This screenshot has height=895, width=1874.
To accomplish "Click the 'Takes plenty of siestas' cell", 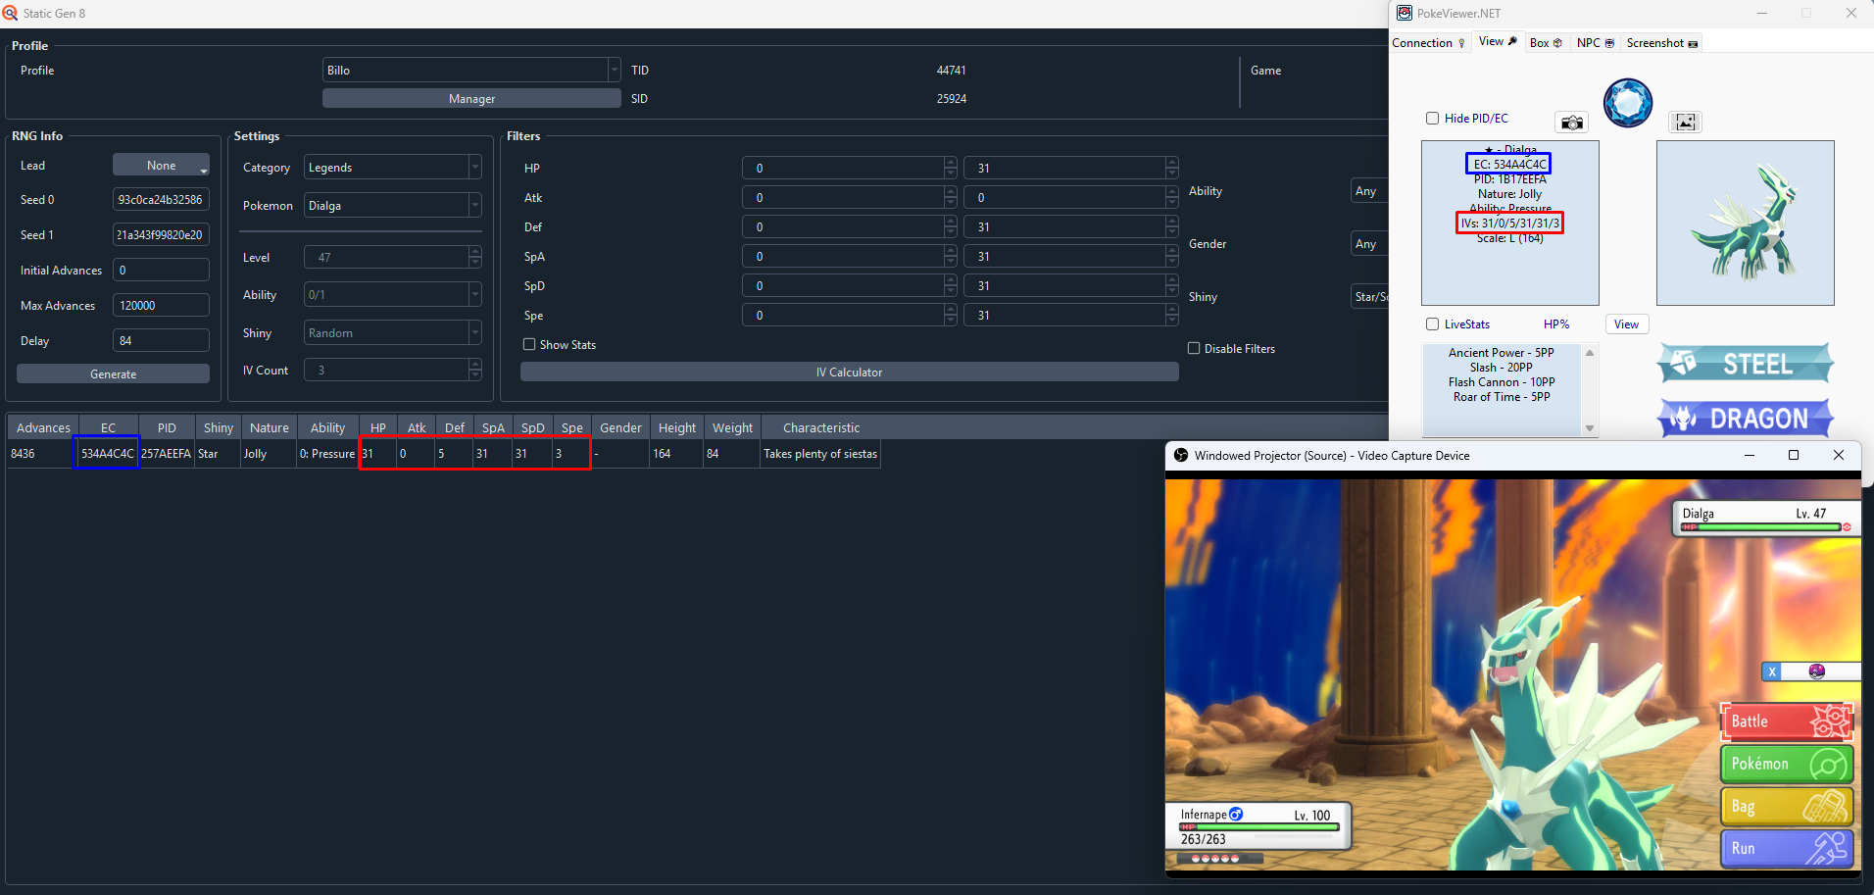I will (820, 453).
